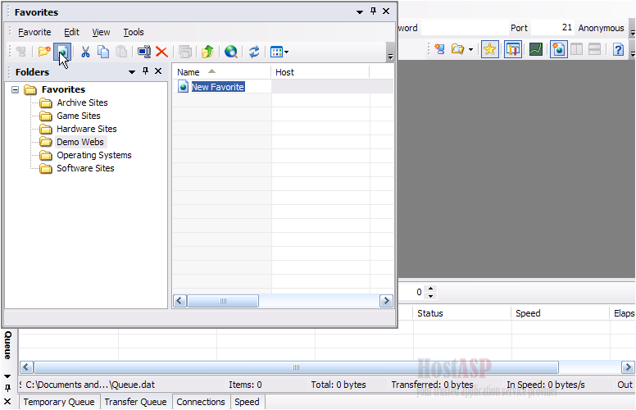Screen dimensions: 636x410
Task: Click the red X Delete icon
Action: pos(161,52)
